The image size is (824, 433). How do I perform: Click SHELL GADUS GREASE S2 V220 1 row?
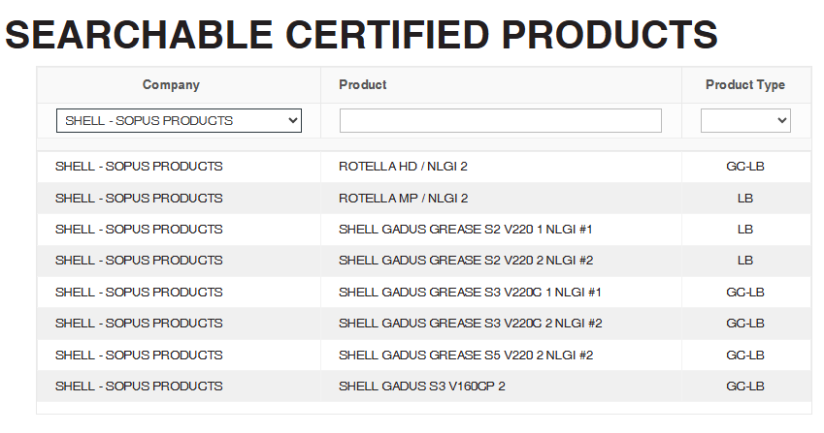[465, 230]
